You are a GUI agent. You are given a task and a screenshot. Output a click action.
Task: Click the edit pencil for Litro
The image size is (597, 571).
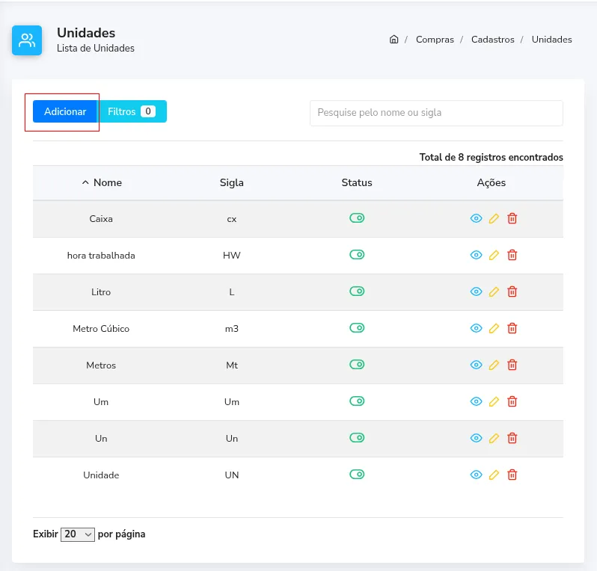(x=494, y=291)
